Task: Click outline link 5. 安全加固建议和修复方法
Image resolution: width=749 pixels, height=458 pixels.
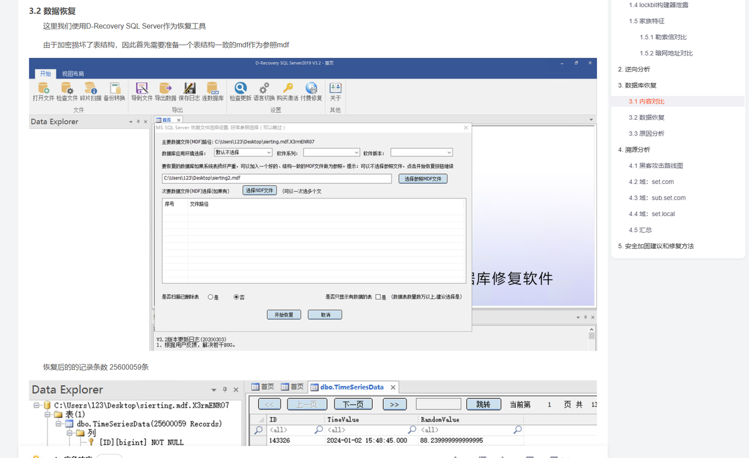Action: (656, 246)
